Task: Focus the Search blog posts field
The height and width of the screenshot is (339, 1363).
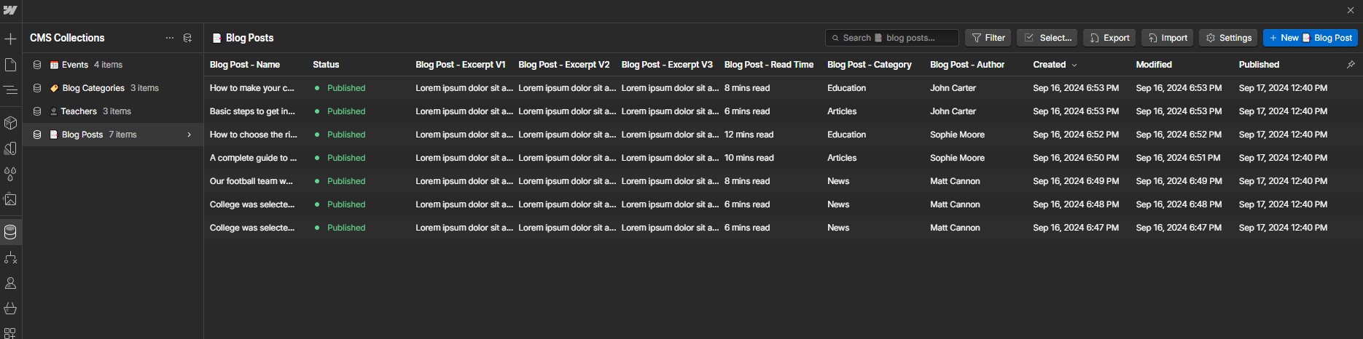Action: [891, 38]
